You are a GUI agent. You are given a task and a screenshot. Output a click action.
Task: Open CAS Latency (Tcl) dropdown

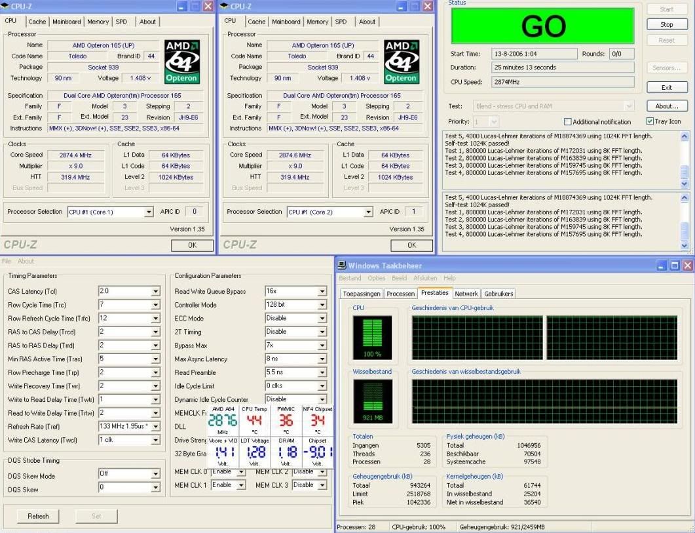(156, 292)
